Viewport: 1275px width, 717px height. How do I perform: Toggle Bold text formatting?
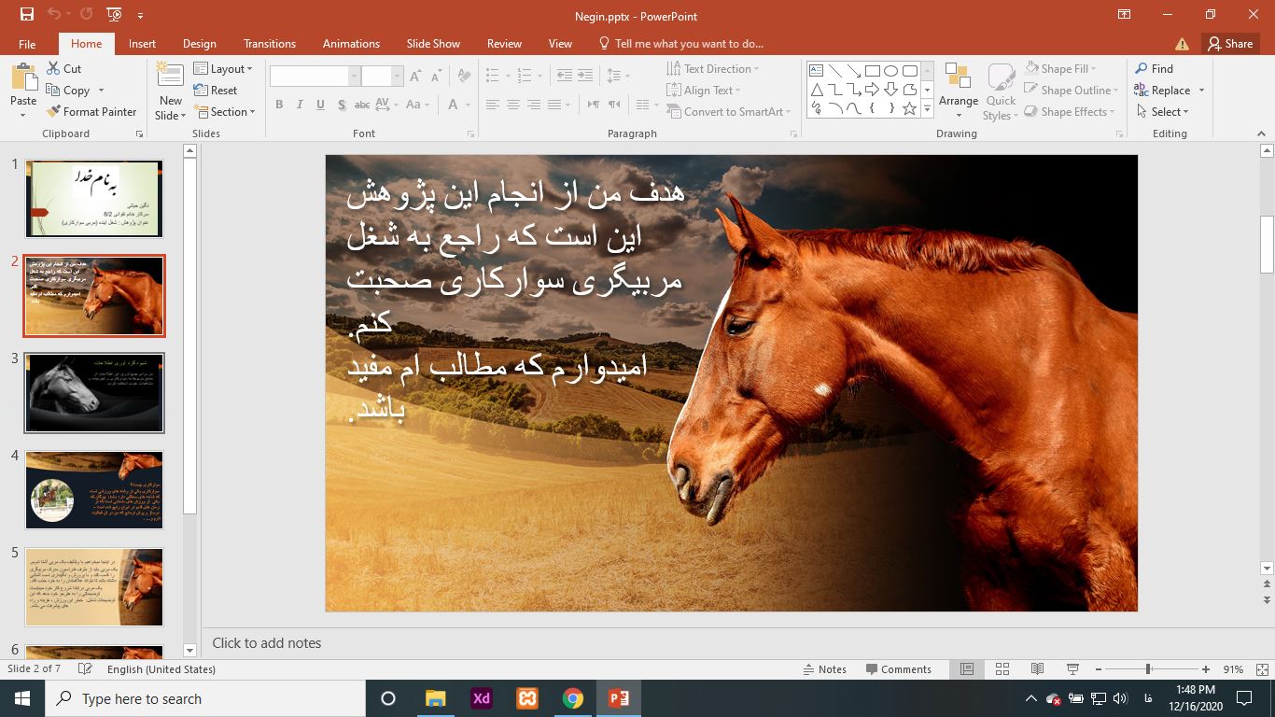point(279,105)
